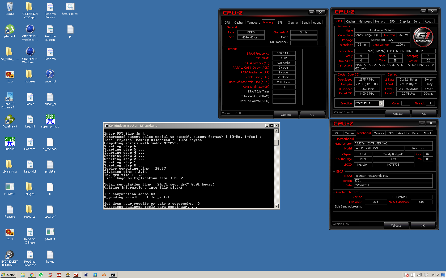Click the DRAM Frequency value 850.3 MHz
This screenshot has width=446, height=278.
tap(284, 53)
